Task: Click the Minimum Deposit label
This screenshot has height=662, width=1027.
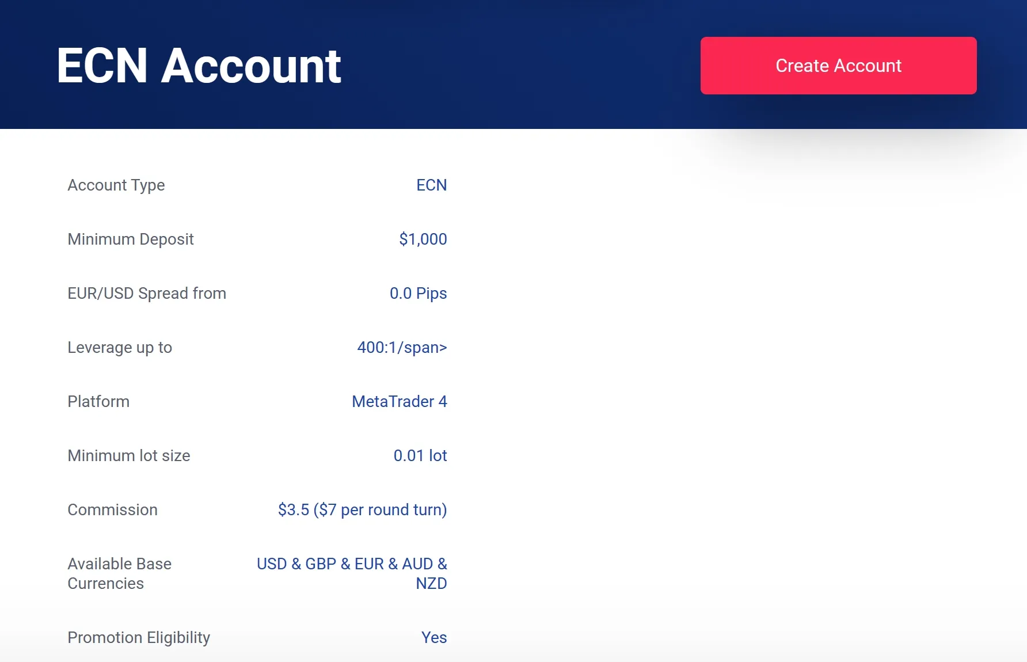Action: click(x=131, y=239)
